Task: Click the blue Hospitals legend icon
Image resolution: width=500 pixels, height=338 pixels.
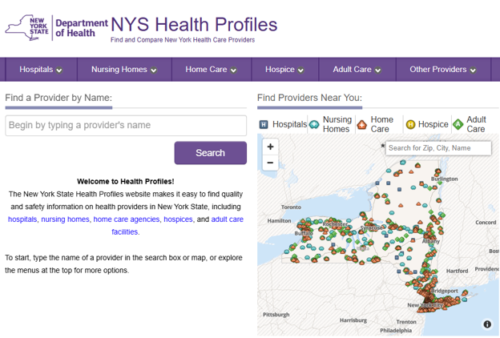Action: click(x=264, y=124)
